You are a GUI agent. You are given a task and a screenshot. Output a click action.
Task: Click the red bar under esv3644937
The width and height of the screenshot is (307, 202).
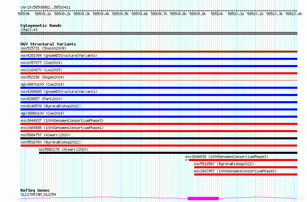point(159,124)
